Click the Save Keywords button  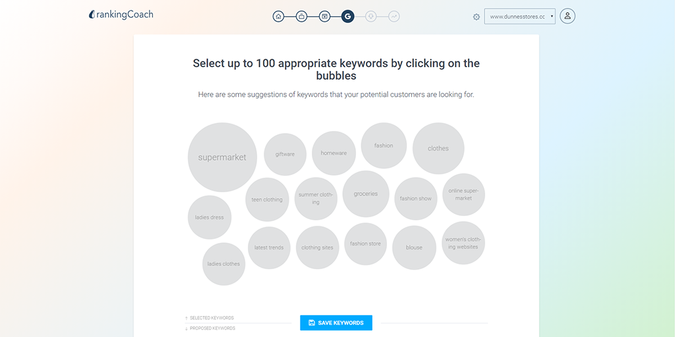point(336,323)
